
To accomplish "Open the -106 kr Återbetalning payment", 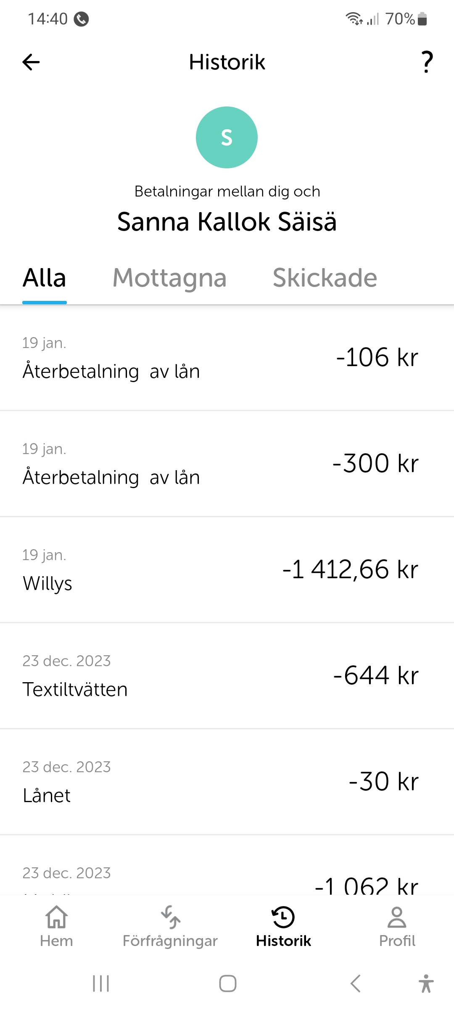I will click(227, 358).
